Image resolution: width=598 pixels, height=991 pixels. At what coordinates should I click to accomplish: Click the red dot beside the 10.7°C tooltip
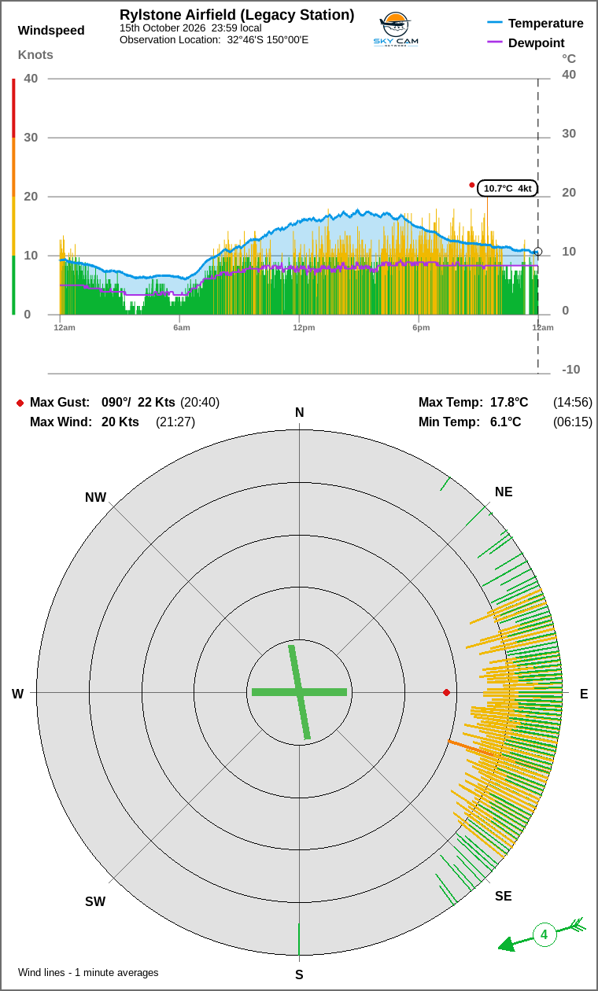click(x=472, y=185)
